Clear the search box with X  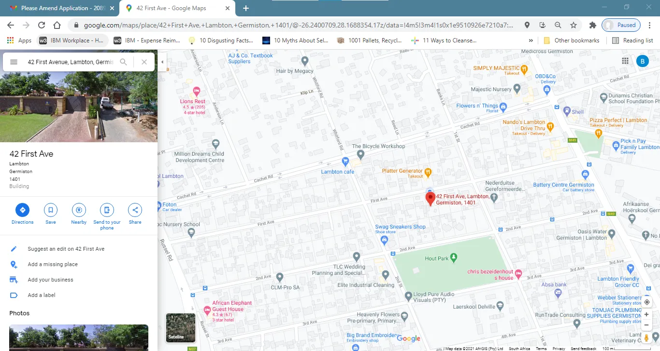point(144,62)
